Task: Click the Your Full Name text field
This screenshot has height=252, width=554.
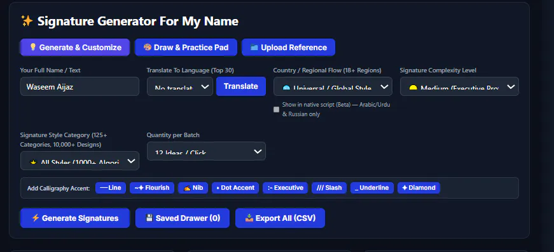Action: click(80, 86)
